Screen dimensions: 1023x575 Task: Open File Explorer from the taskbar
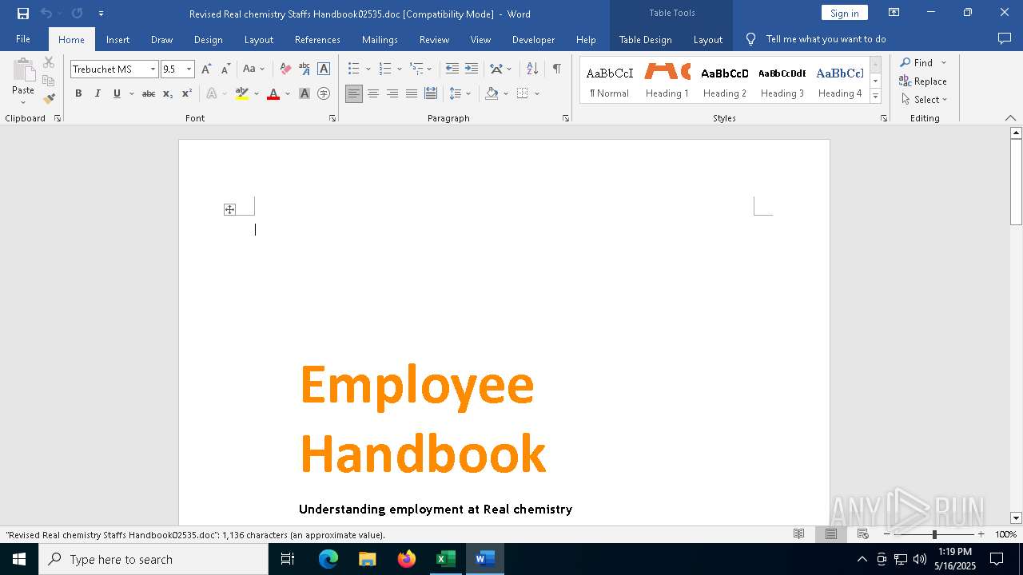(x=368, y=559)
